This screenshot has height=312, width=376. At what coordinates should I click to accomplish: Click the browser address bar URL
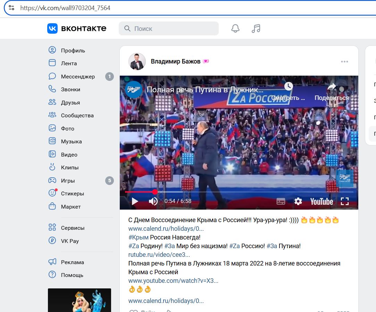click(x=65, y=8)
